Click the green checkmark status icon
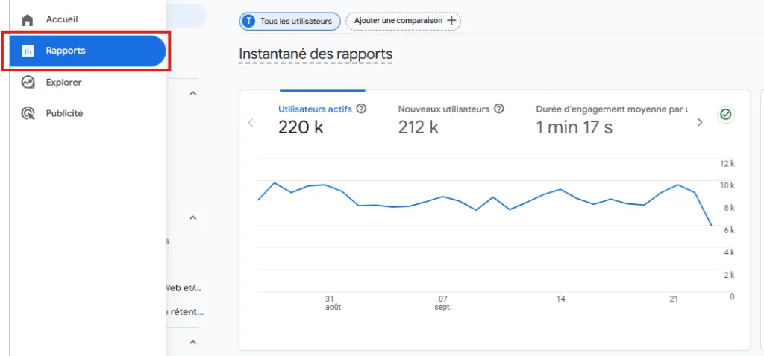 724,115
